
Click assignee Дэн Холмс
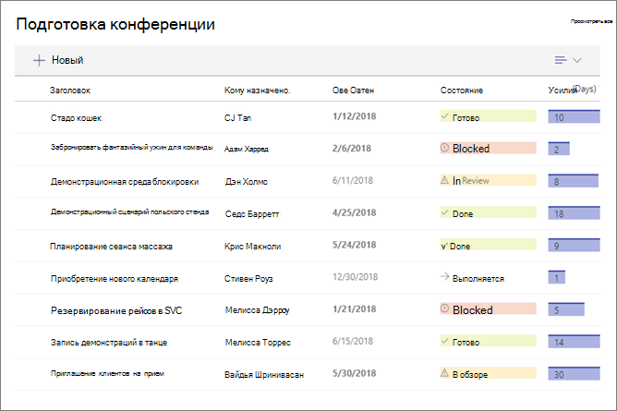[x=247, y=182]
